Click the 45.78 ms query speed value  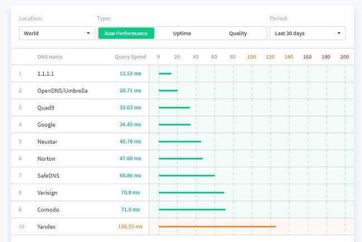[130, 141]
